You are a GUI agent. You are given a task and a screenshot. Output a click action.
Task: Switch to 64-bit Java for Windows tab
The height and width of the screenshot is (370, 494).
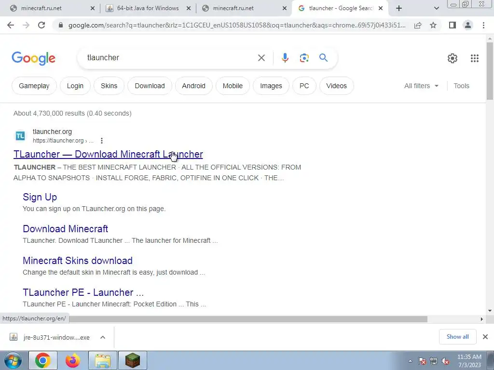(148, 9)
